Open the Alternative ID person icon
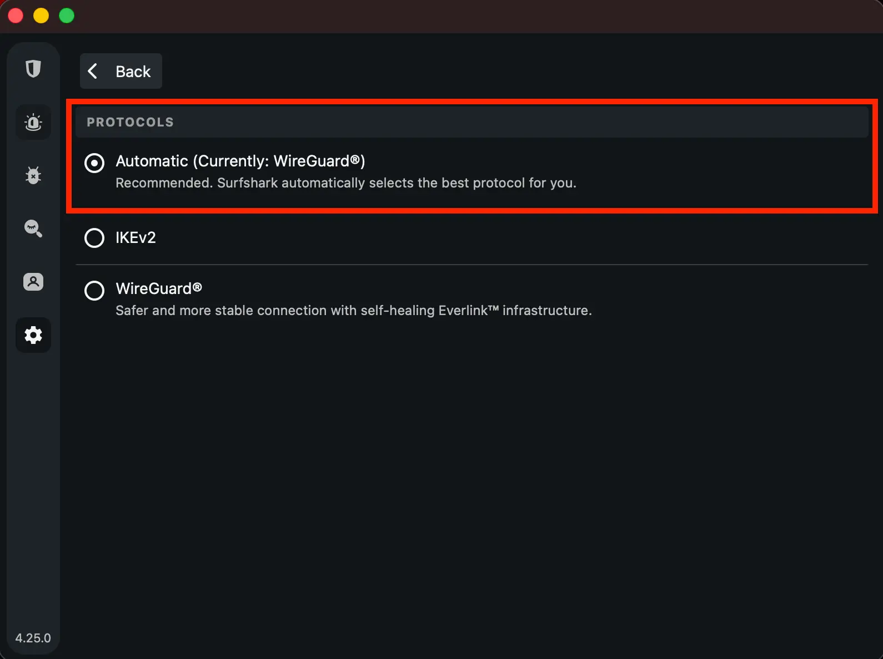The height and width of the screenshot is (659, 883). click(33, 282)
